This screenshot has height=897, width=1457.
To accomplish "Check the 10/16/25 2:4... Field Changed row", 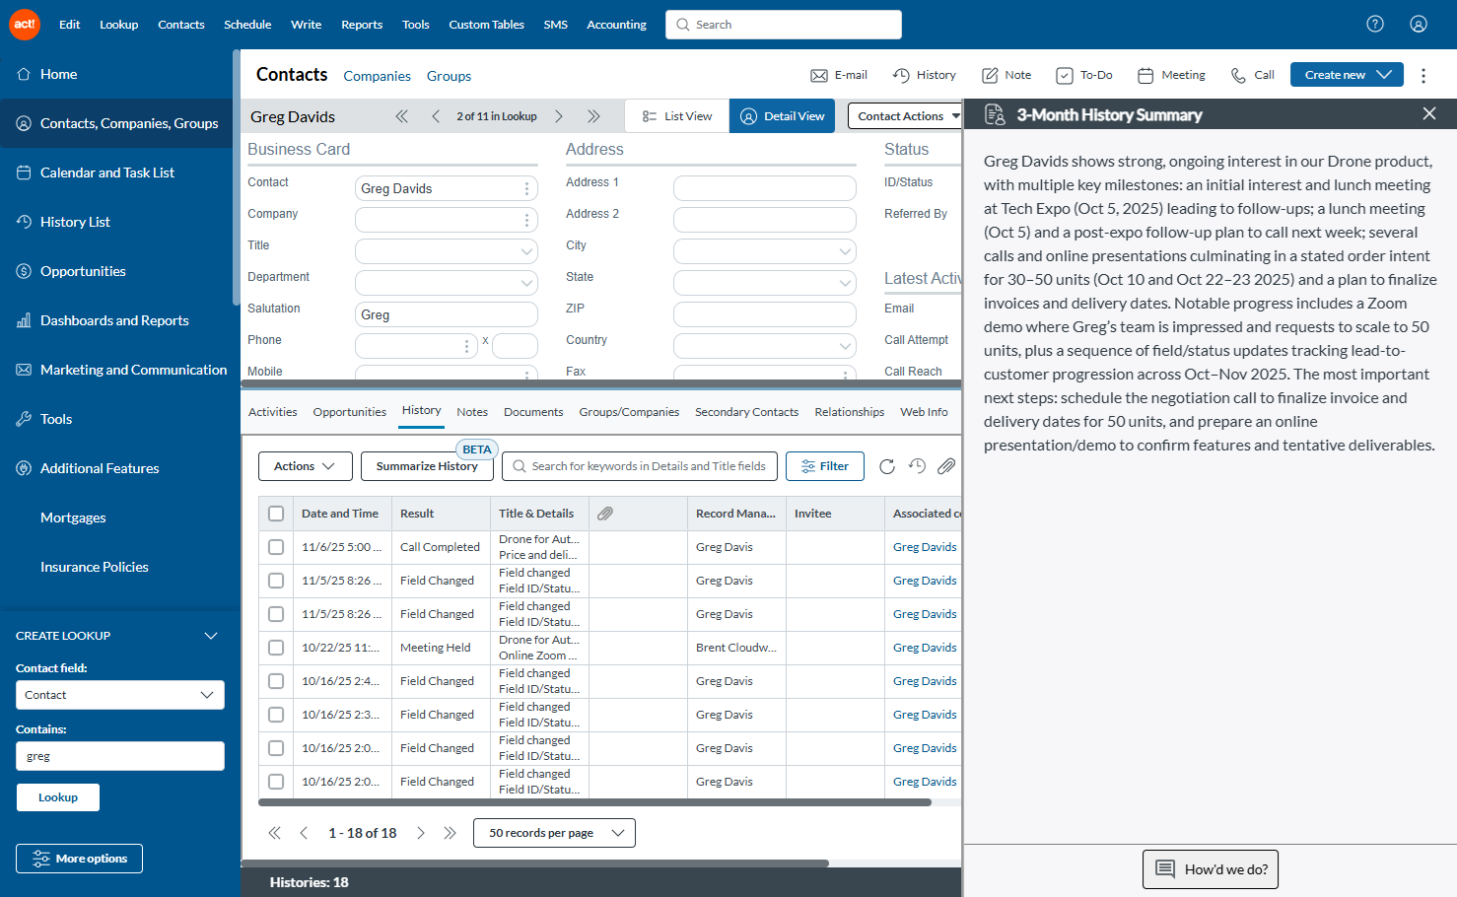I will point(276,681).
